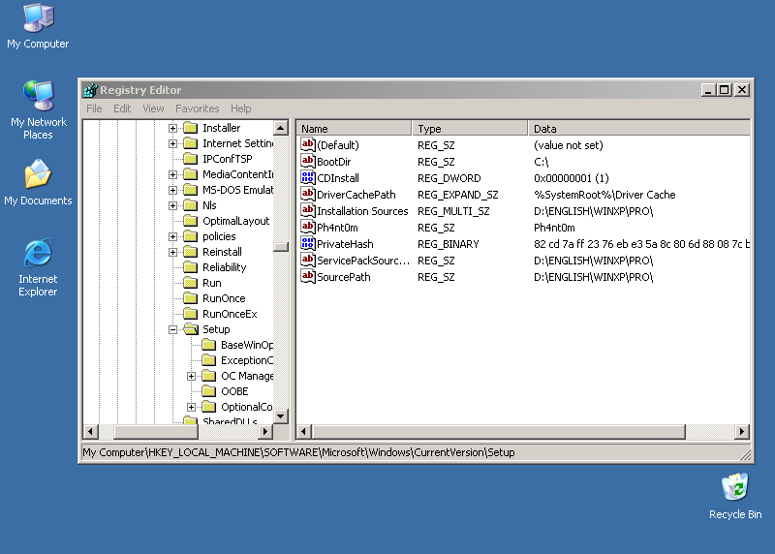Screen dimensions: 775x554
Task: Expand the OptionalComponents key
Action: click(x=191, y=407)
